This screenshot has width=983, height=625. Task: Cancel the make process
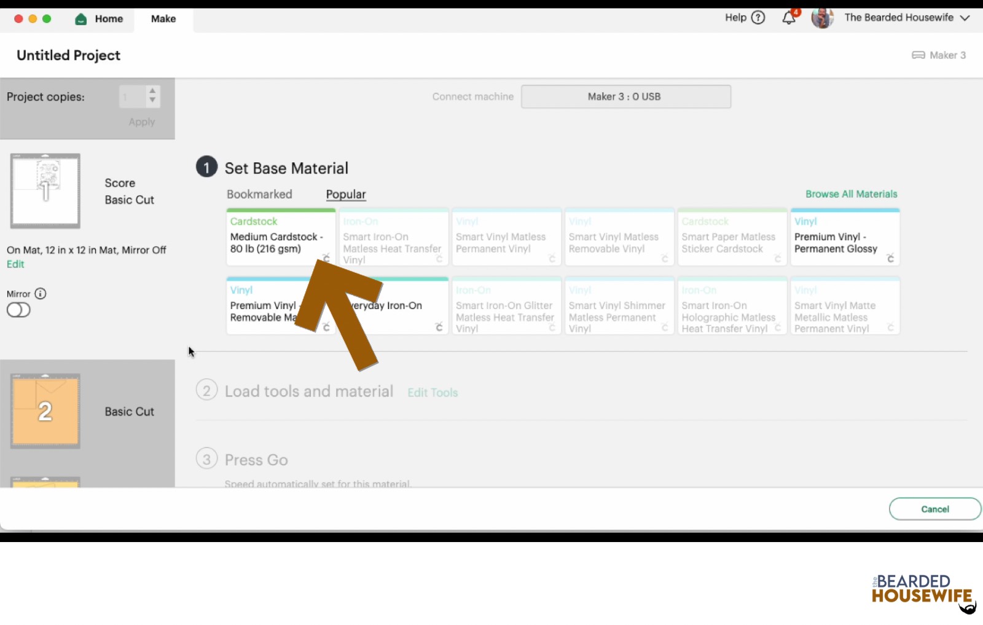(x=934, y=509)
